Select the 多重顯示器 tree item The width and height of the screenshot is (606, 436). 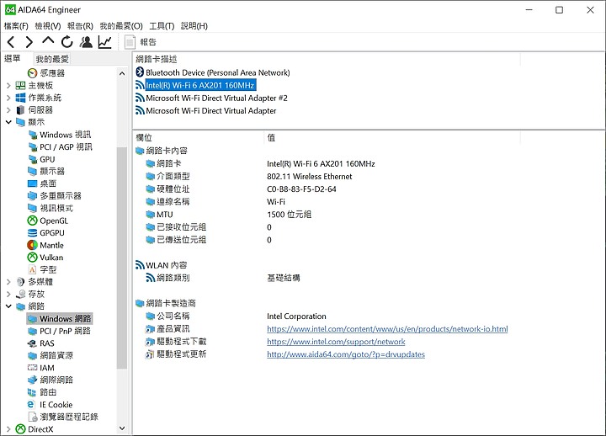55,196
